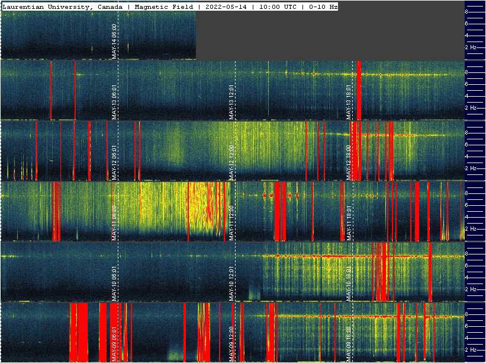Click the Laurentian University, Canada title text
This screenshot has width=486, height=363.
coord(63,7)
